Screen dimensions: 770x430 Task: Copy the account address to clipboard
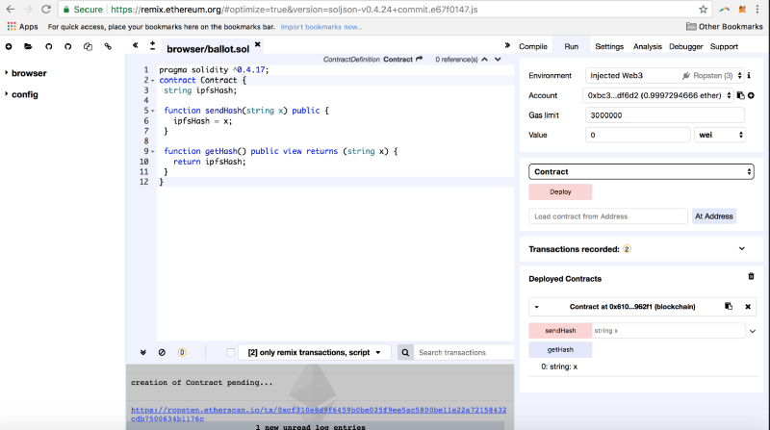coord(740,95)
